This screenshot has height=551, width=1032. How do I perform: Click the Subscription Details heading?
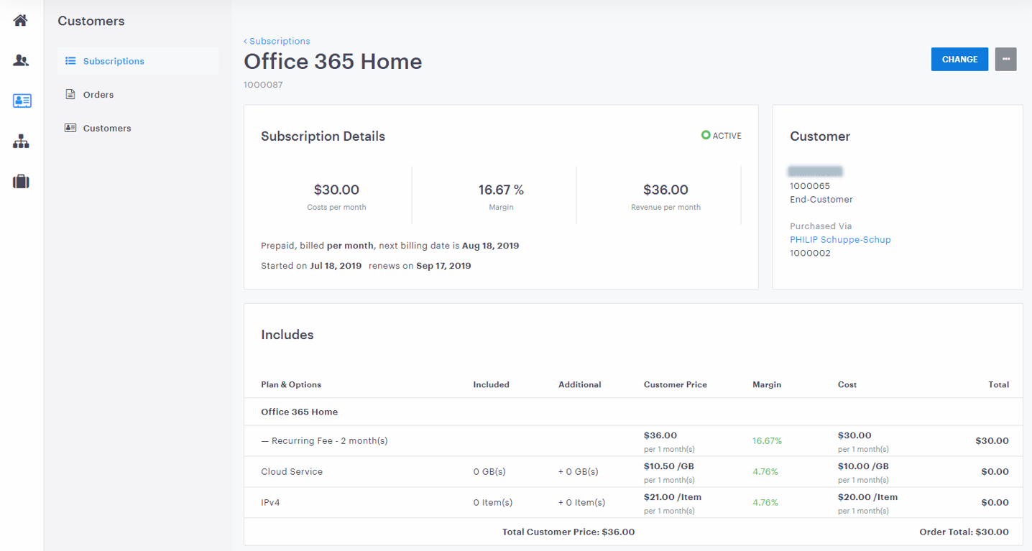point(323,136)
